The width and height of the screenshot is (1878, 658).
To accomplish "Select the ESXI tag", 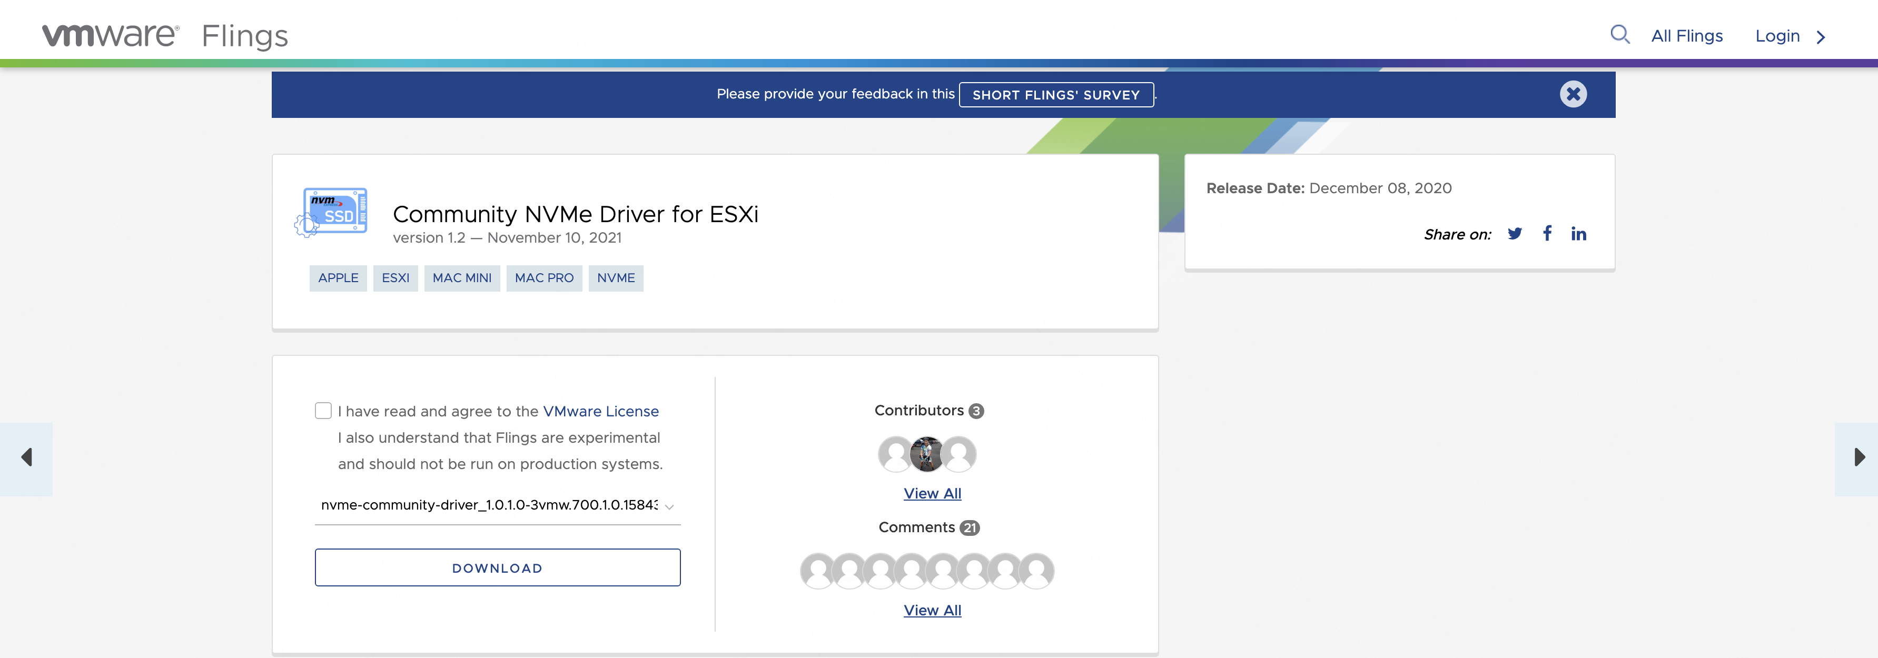I will point(395,277).
